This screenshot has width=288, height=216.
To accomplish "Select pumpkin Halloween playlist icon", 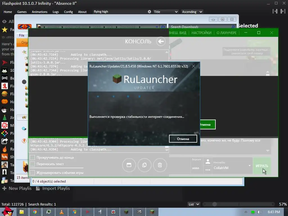I will point(4,102).
